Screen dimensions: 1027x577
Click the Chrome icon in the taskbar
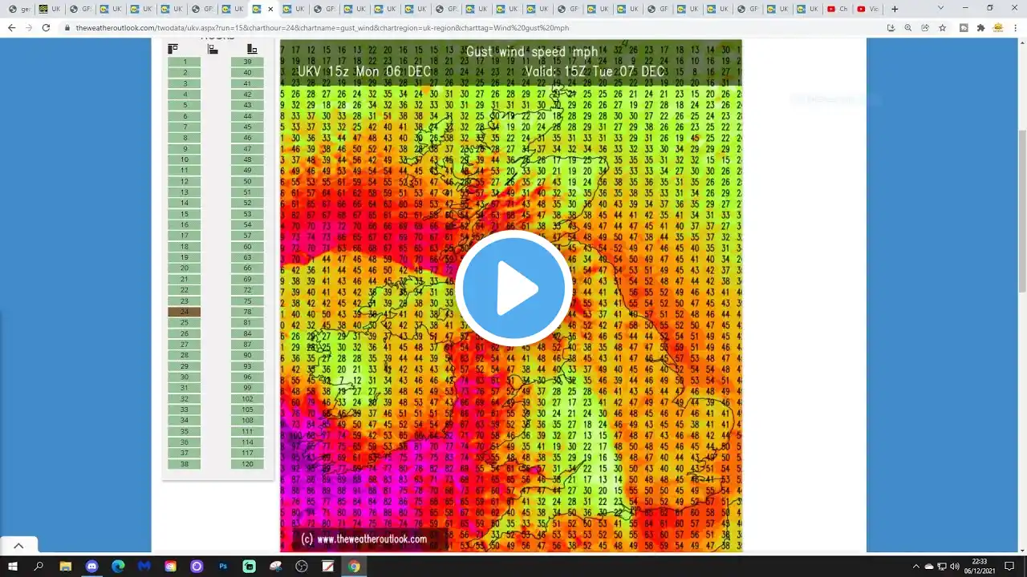tap(354, 567)
